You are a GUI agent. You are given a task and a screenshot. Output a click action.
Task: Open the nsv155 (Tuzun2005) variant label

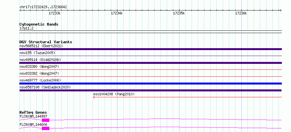coord(37,53)
